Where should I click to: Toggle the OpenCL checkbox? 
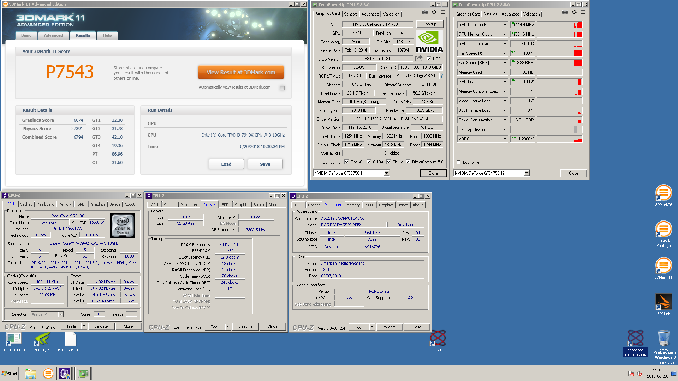pos(346,162)
